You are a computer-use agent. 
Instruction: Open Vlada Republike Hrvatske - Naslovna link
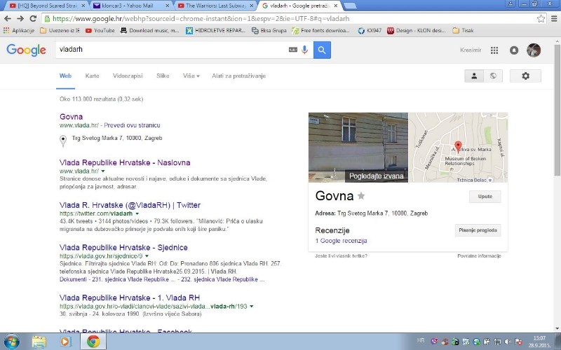pyautogui.click(x=125, y=162)
